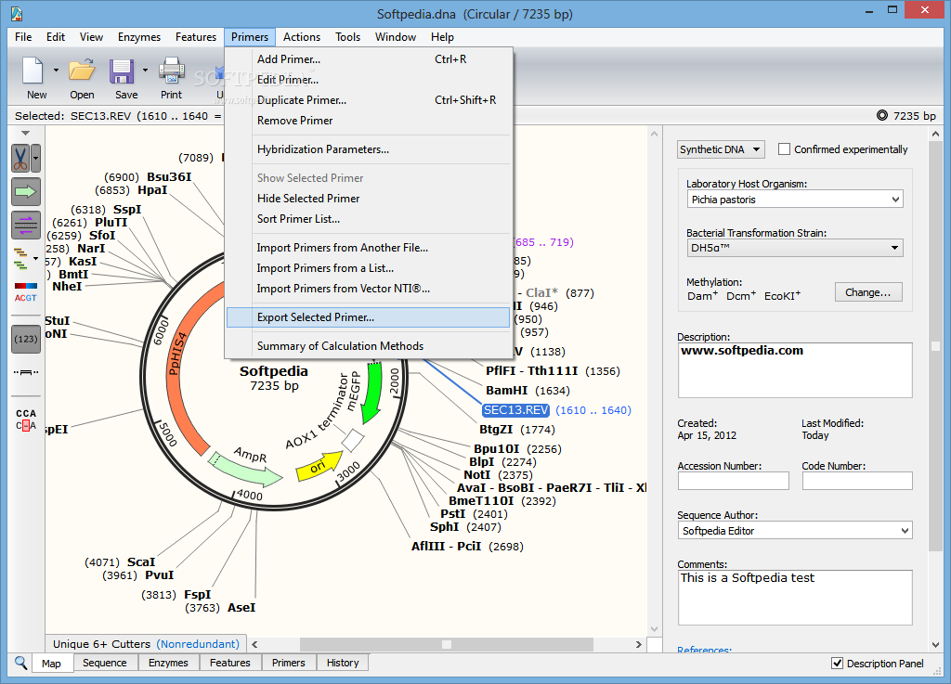
Task: Click the circular topology icon near 7235 bp
Action: point(882,115)
